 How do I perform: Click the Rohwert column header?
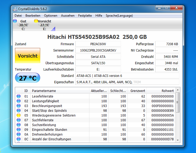[161, 91]
